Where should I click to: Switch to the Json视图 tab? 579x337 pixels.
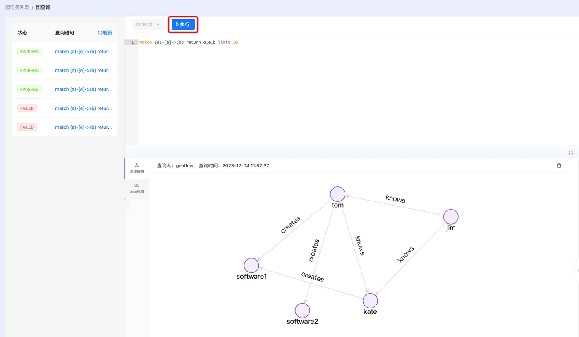(137, 189)
